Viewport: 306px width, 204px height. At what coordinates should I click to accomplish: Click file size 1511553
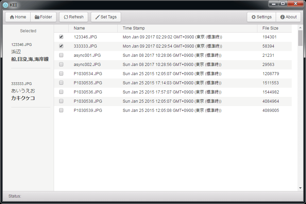click(271, 83)
